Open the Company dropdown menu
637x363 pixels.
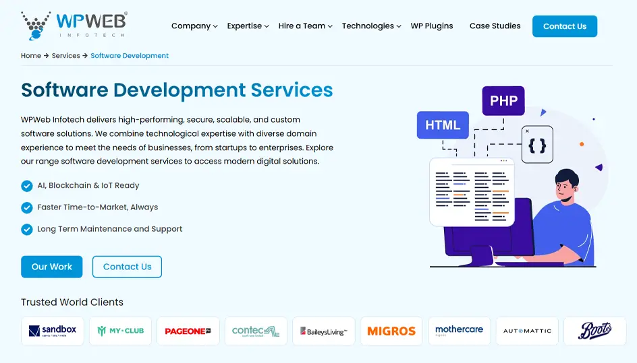(x=194, y=26)
